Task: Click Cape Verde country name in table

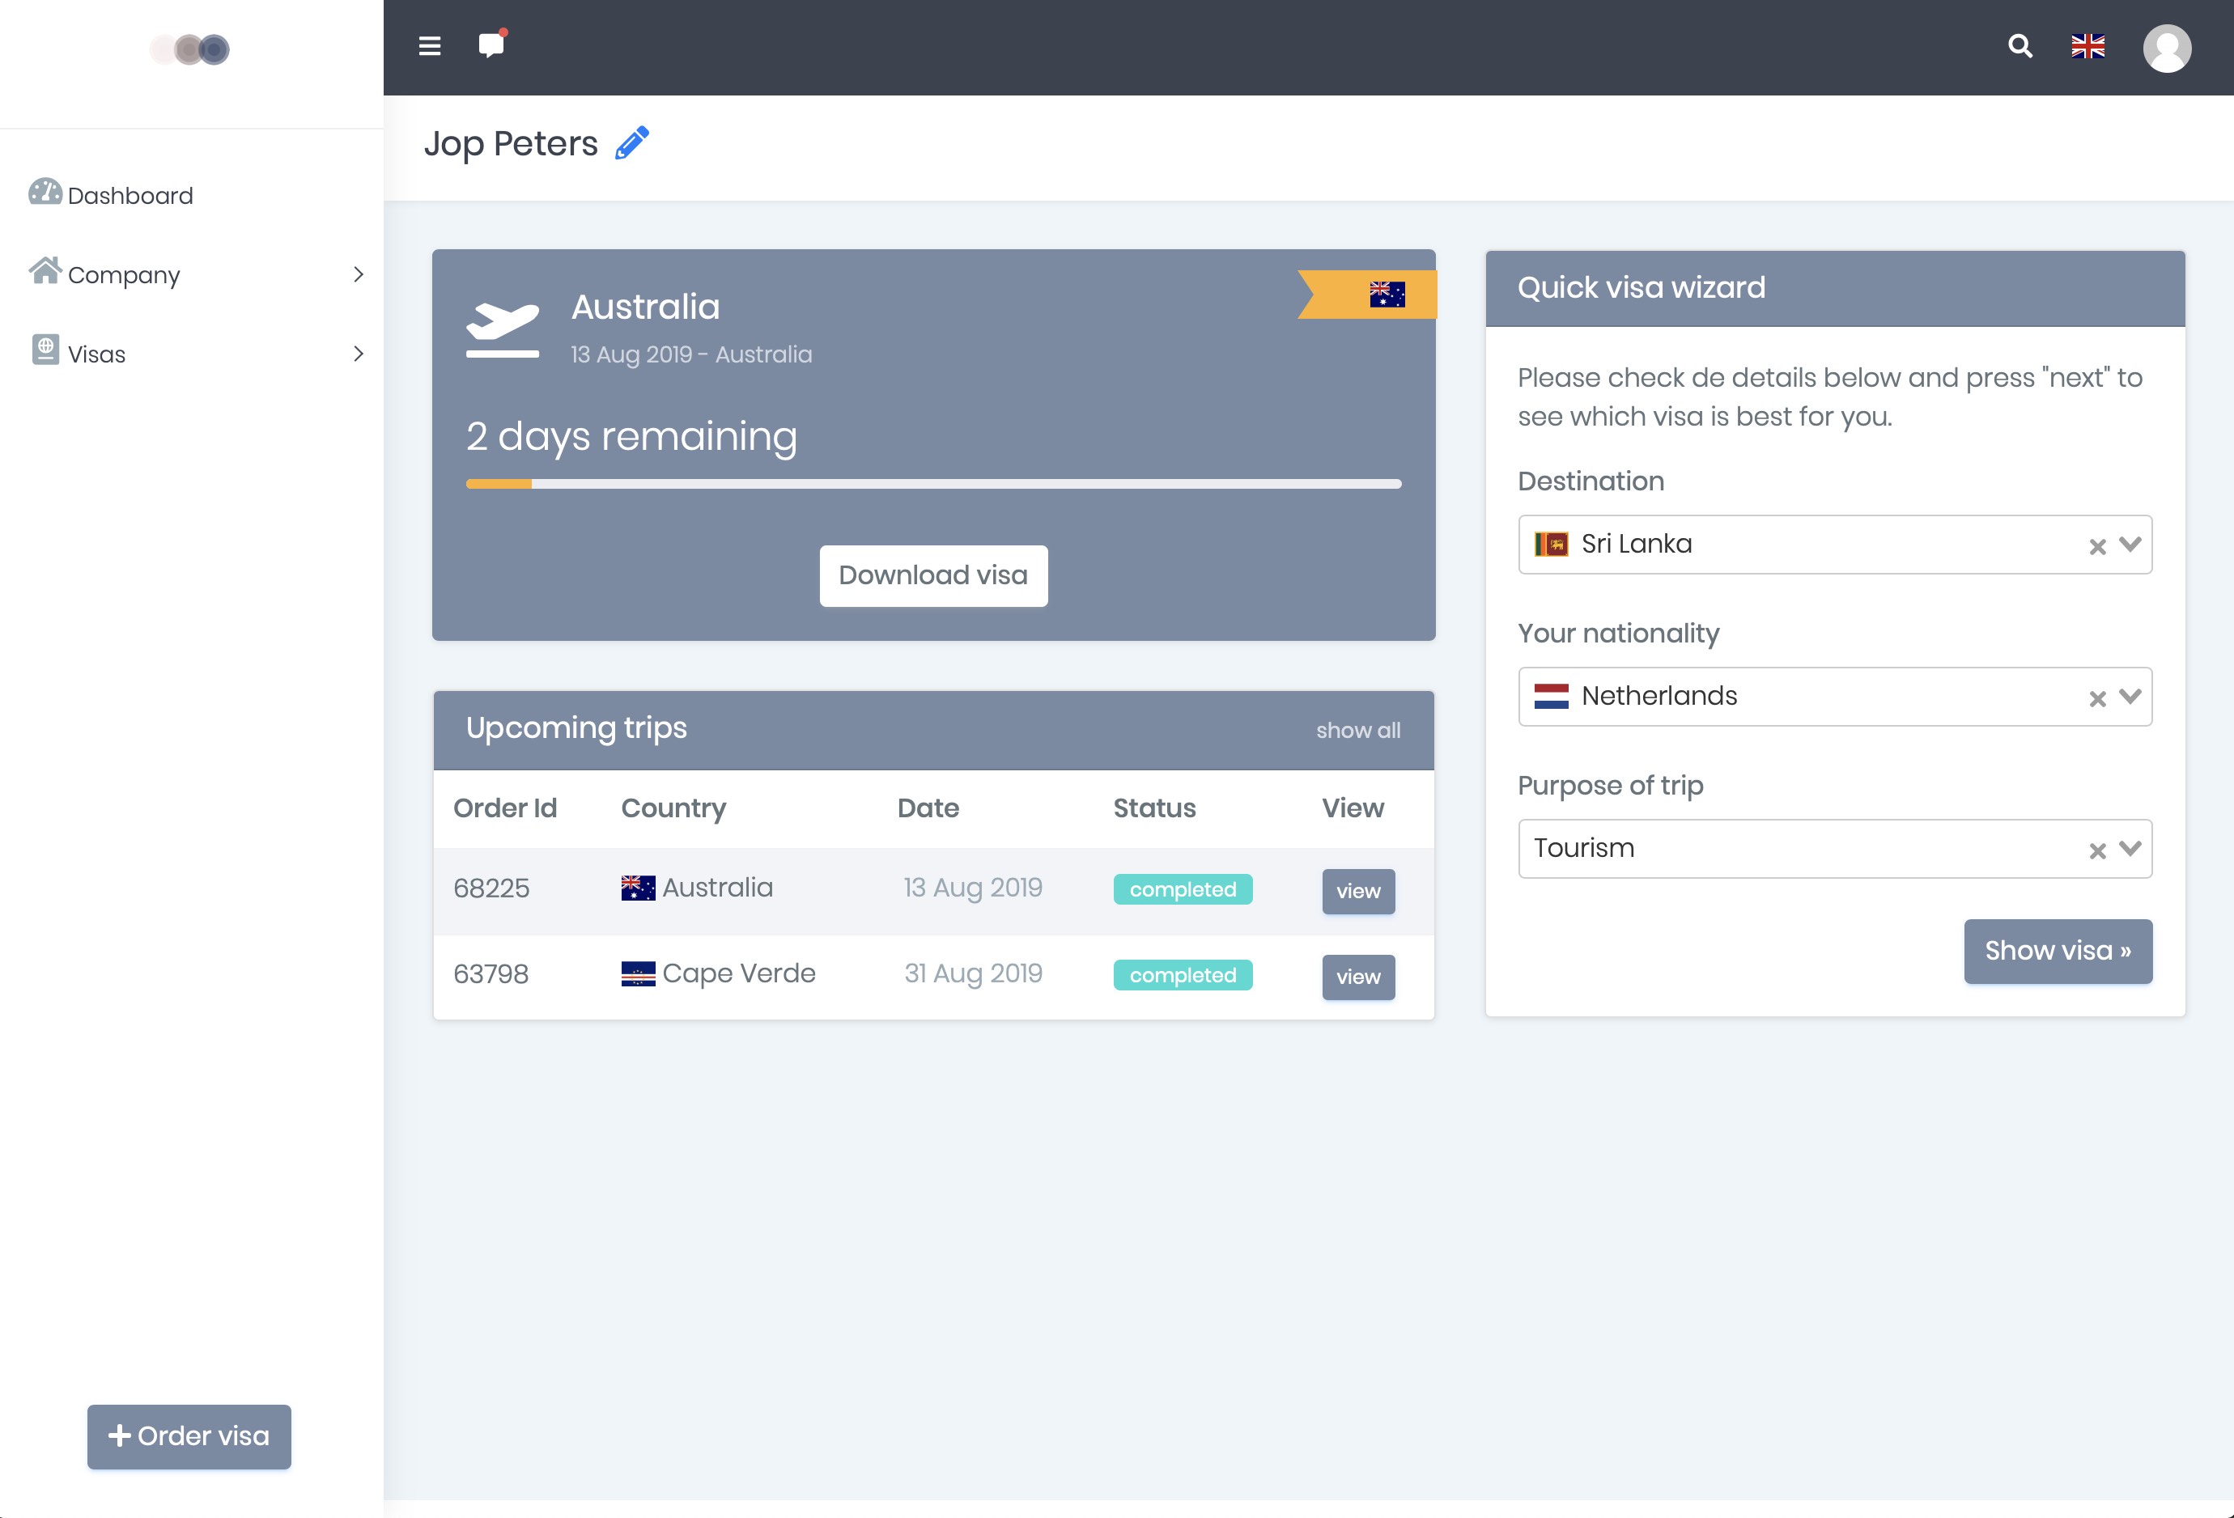Action: click(738, 974)
